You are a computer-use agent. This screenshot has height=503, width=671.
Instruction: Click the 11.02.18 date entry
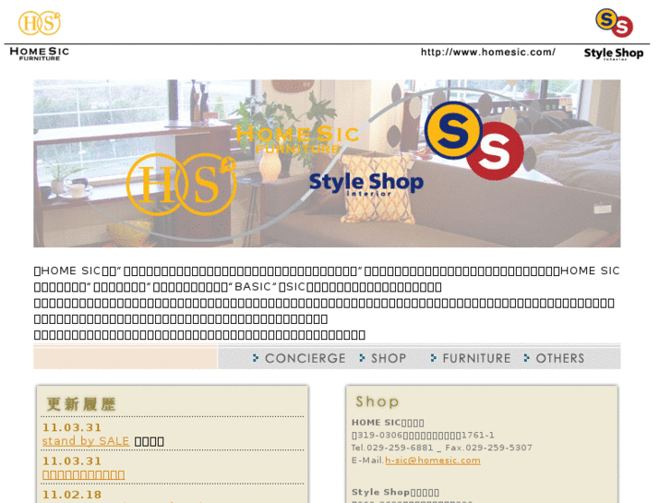72,495
